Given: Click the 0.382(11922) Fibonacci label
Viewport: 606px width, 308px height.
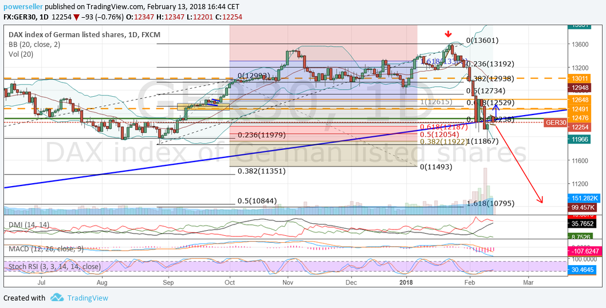Looking at the screenshot, I should 443,141.
